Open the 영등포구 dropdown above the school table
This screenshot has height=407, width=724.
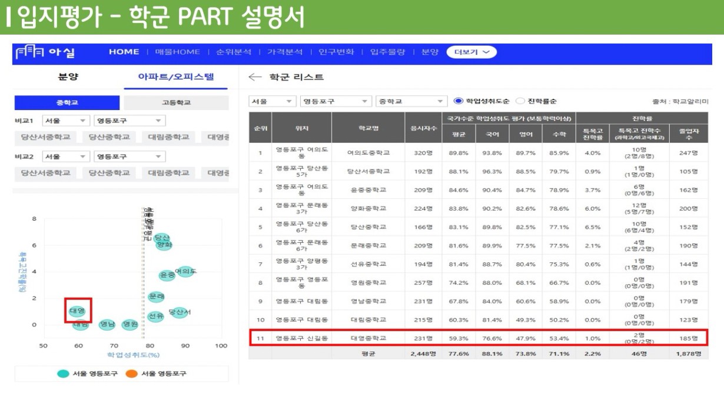tap(336, 101)
